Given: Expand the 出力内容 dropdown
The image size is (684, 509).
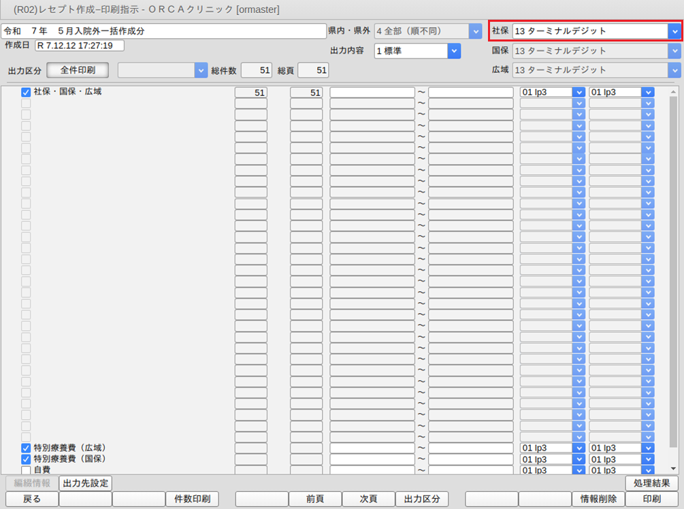Looking at the screenshot, I should 453,51.
